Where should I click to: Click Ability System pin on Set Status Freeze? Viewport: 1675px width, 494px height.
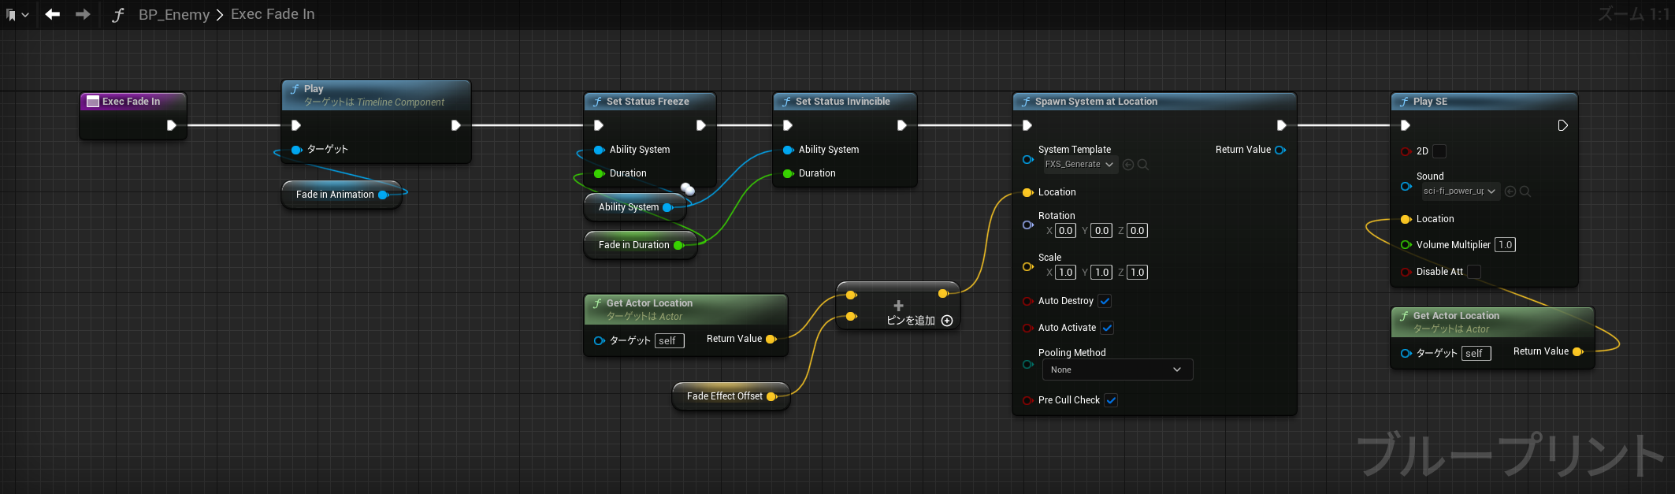coord(599,150)
